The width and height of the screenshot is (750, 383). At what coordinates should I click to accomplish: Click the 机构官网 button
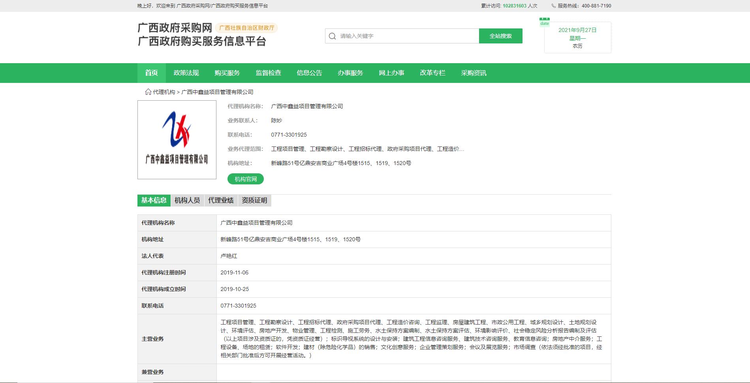(x=246, y=179)
